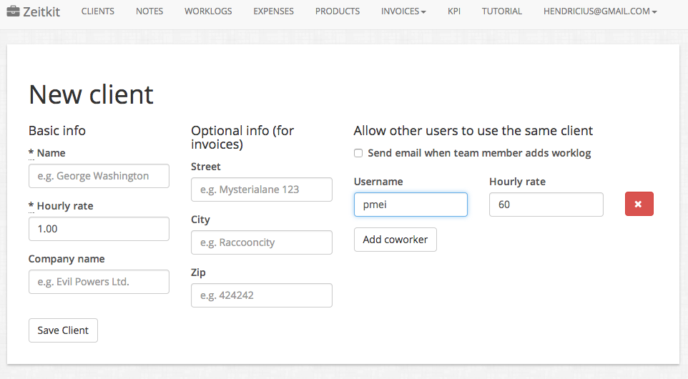Go to the Products page
The height and width of the screenshot is (379, 688).
pyautogui.click(x=338, y=11)
